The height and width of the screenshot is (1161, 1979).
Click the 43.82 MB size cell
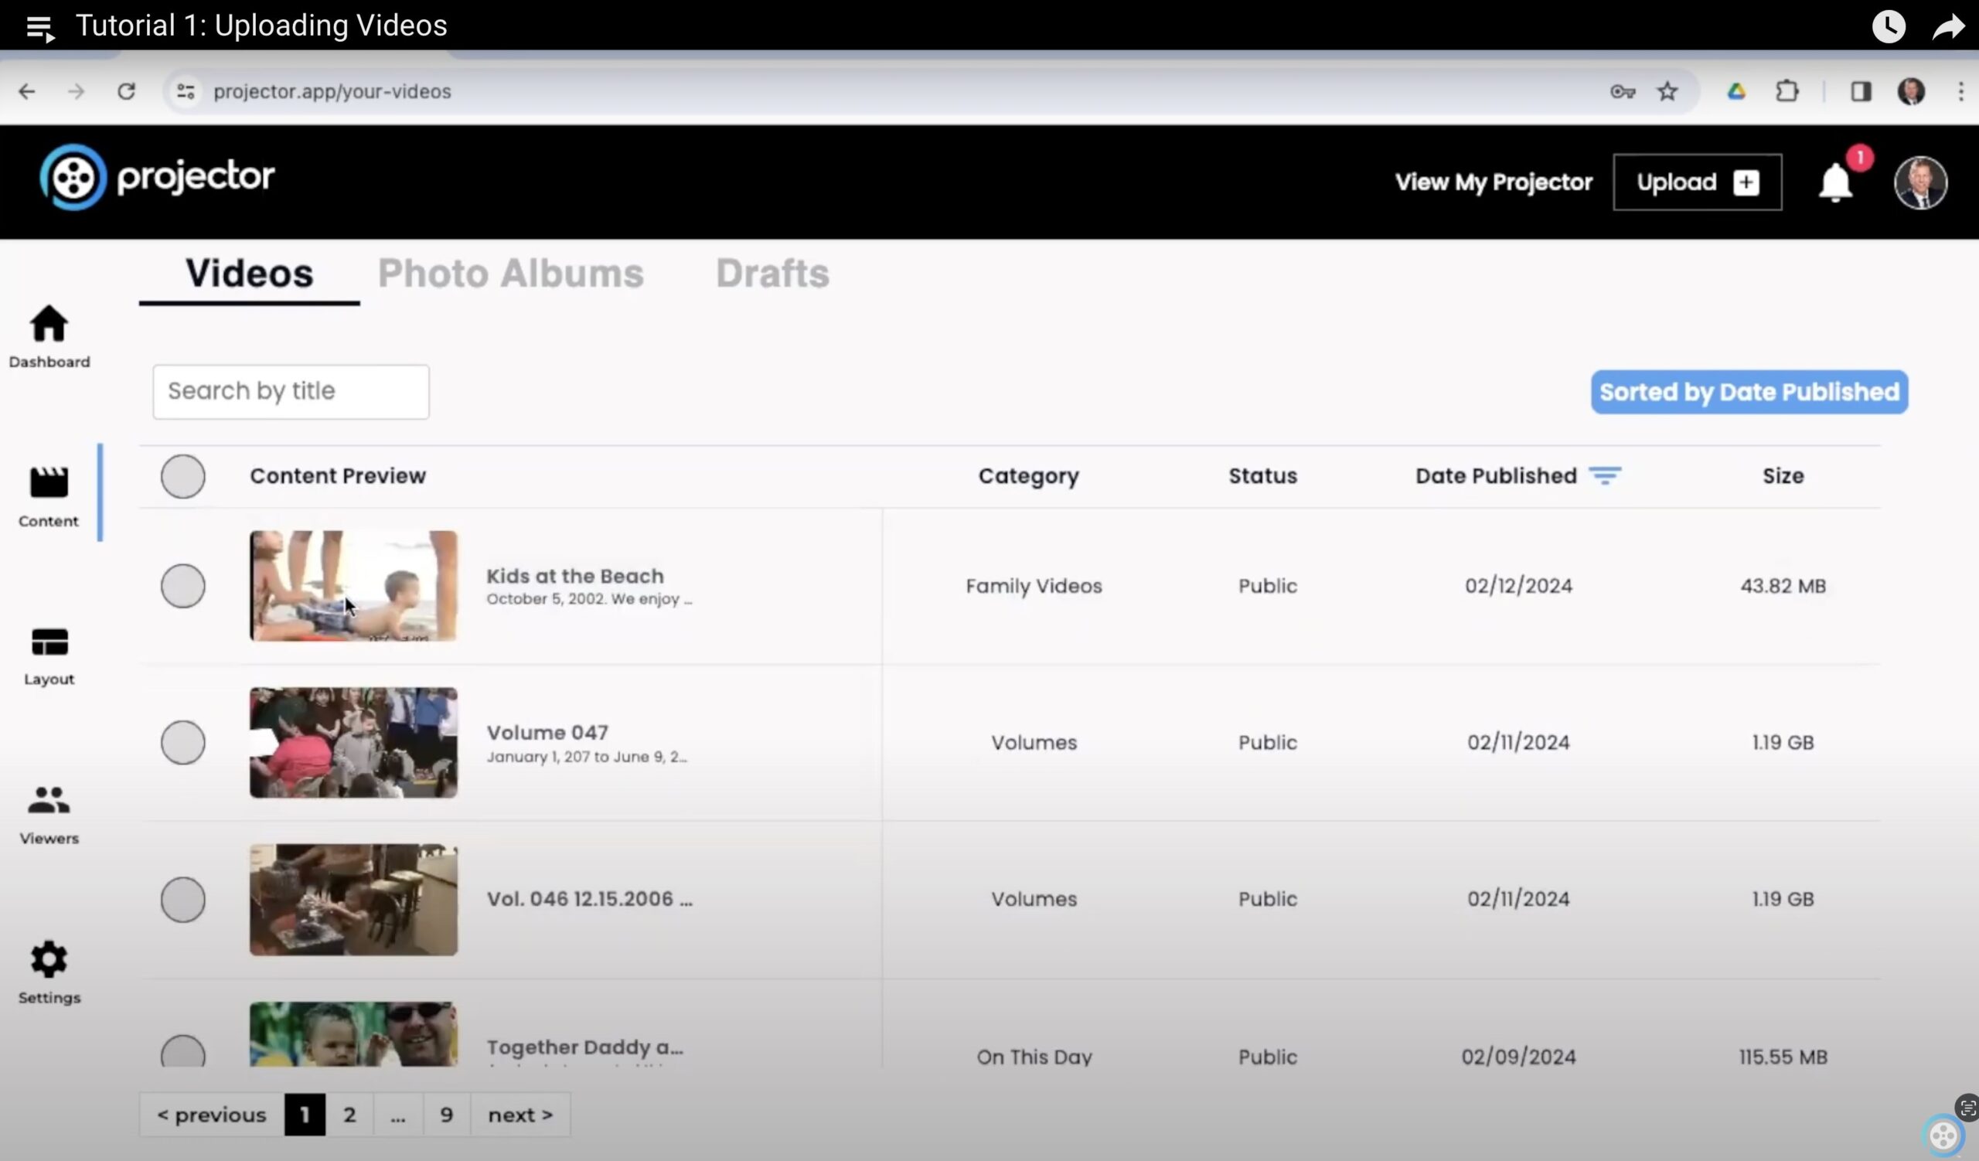[x=1783, y=587]
